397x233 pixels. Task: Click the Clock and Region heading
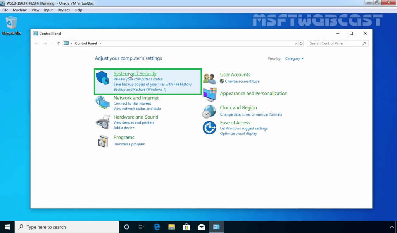[238, 108]
